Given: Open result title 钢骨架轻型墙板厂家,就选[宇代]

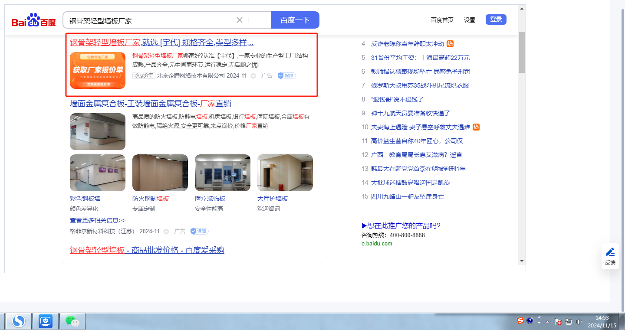Looking at the screenshot, I should 162,42.
